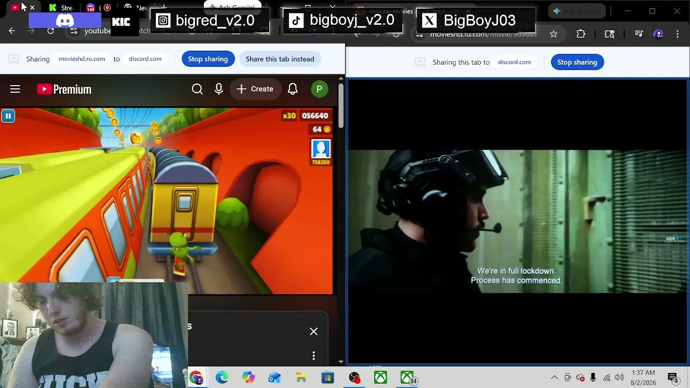This screenshot has height=388, width=690.
Task: Click the Ask Gemini button in moviesHD window
Action: coord(577,11)
